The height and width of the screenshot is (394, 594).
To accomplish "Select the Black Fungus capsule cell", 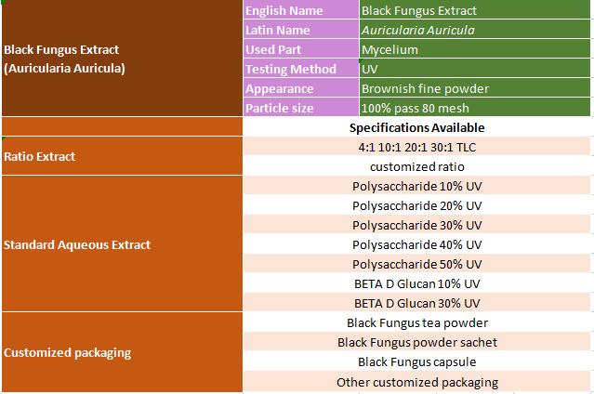I will (416, 361).
